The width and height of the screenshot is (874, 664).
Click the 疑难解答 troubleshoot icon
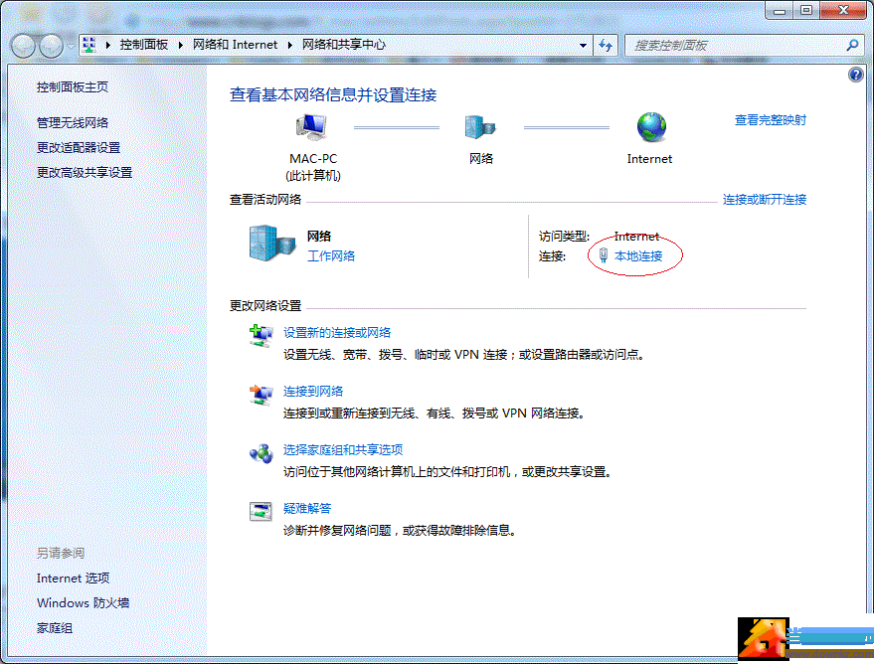tap(261, 511)
